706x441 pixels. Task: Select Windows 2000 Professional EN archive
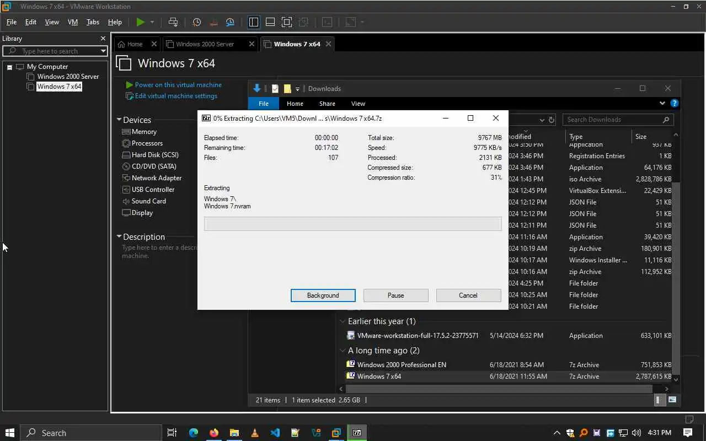402,365
